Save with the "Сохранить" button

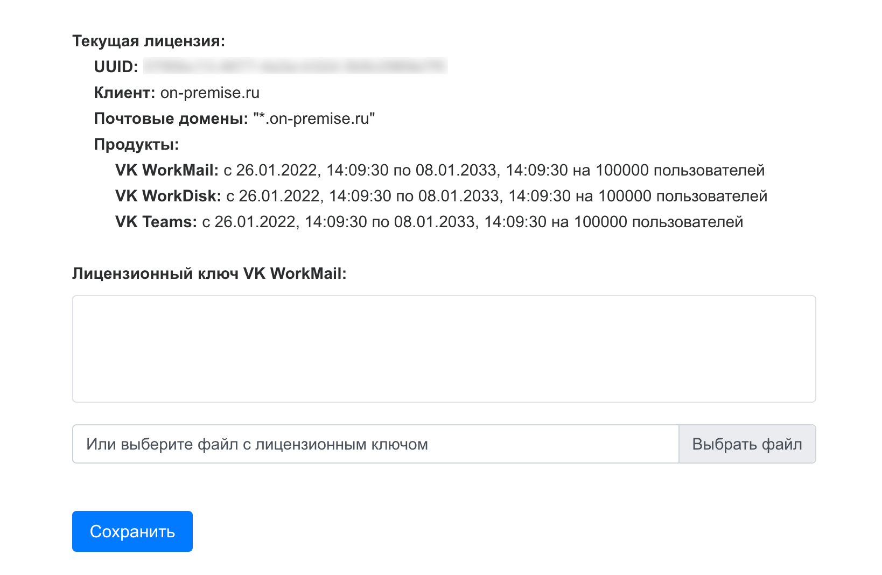(132, 531)
